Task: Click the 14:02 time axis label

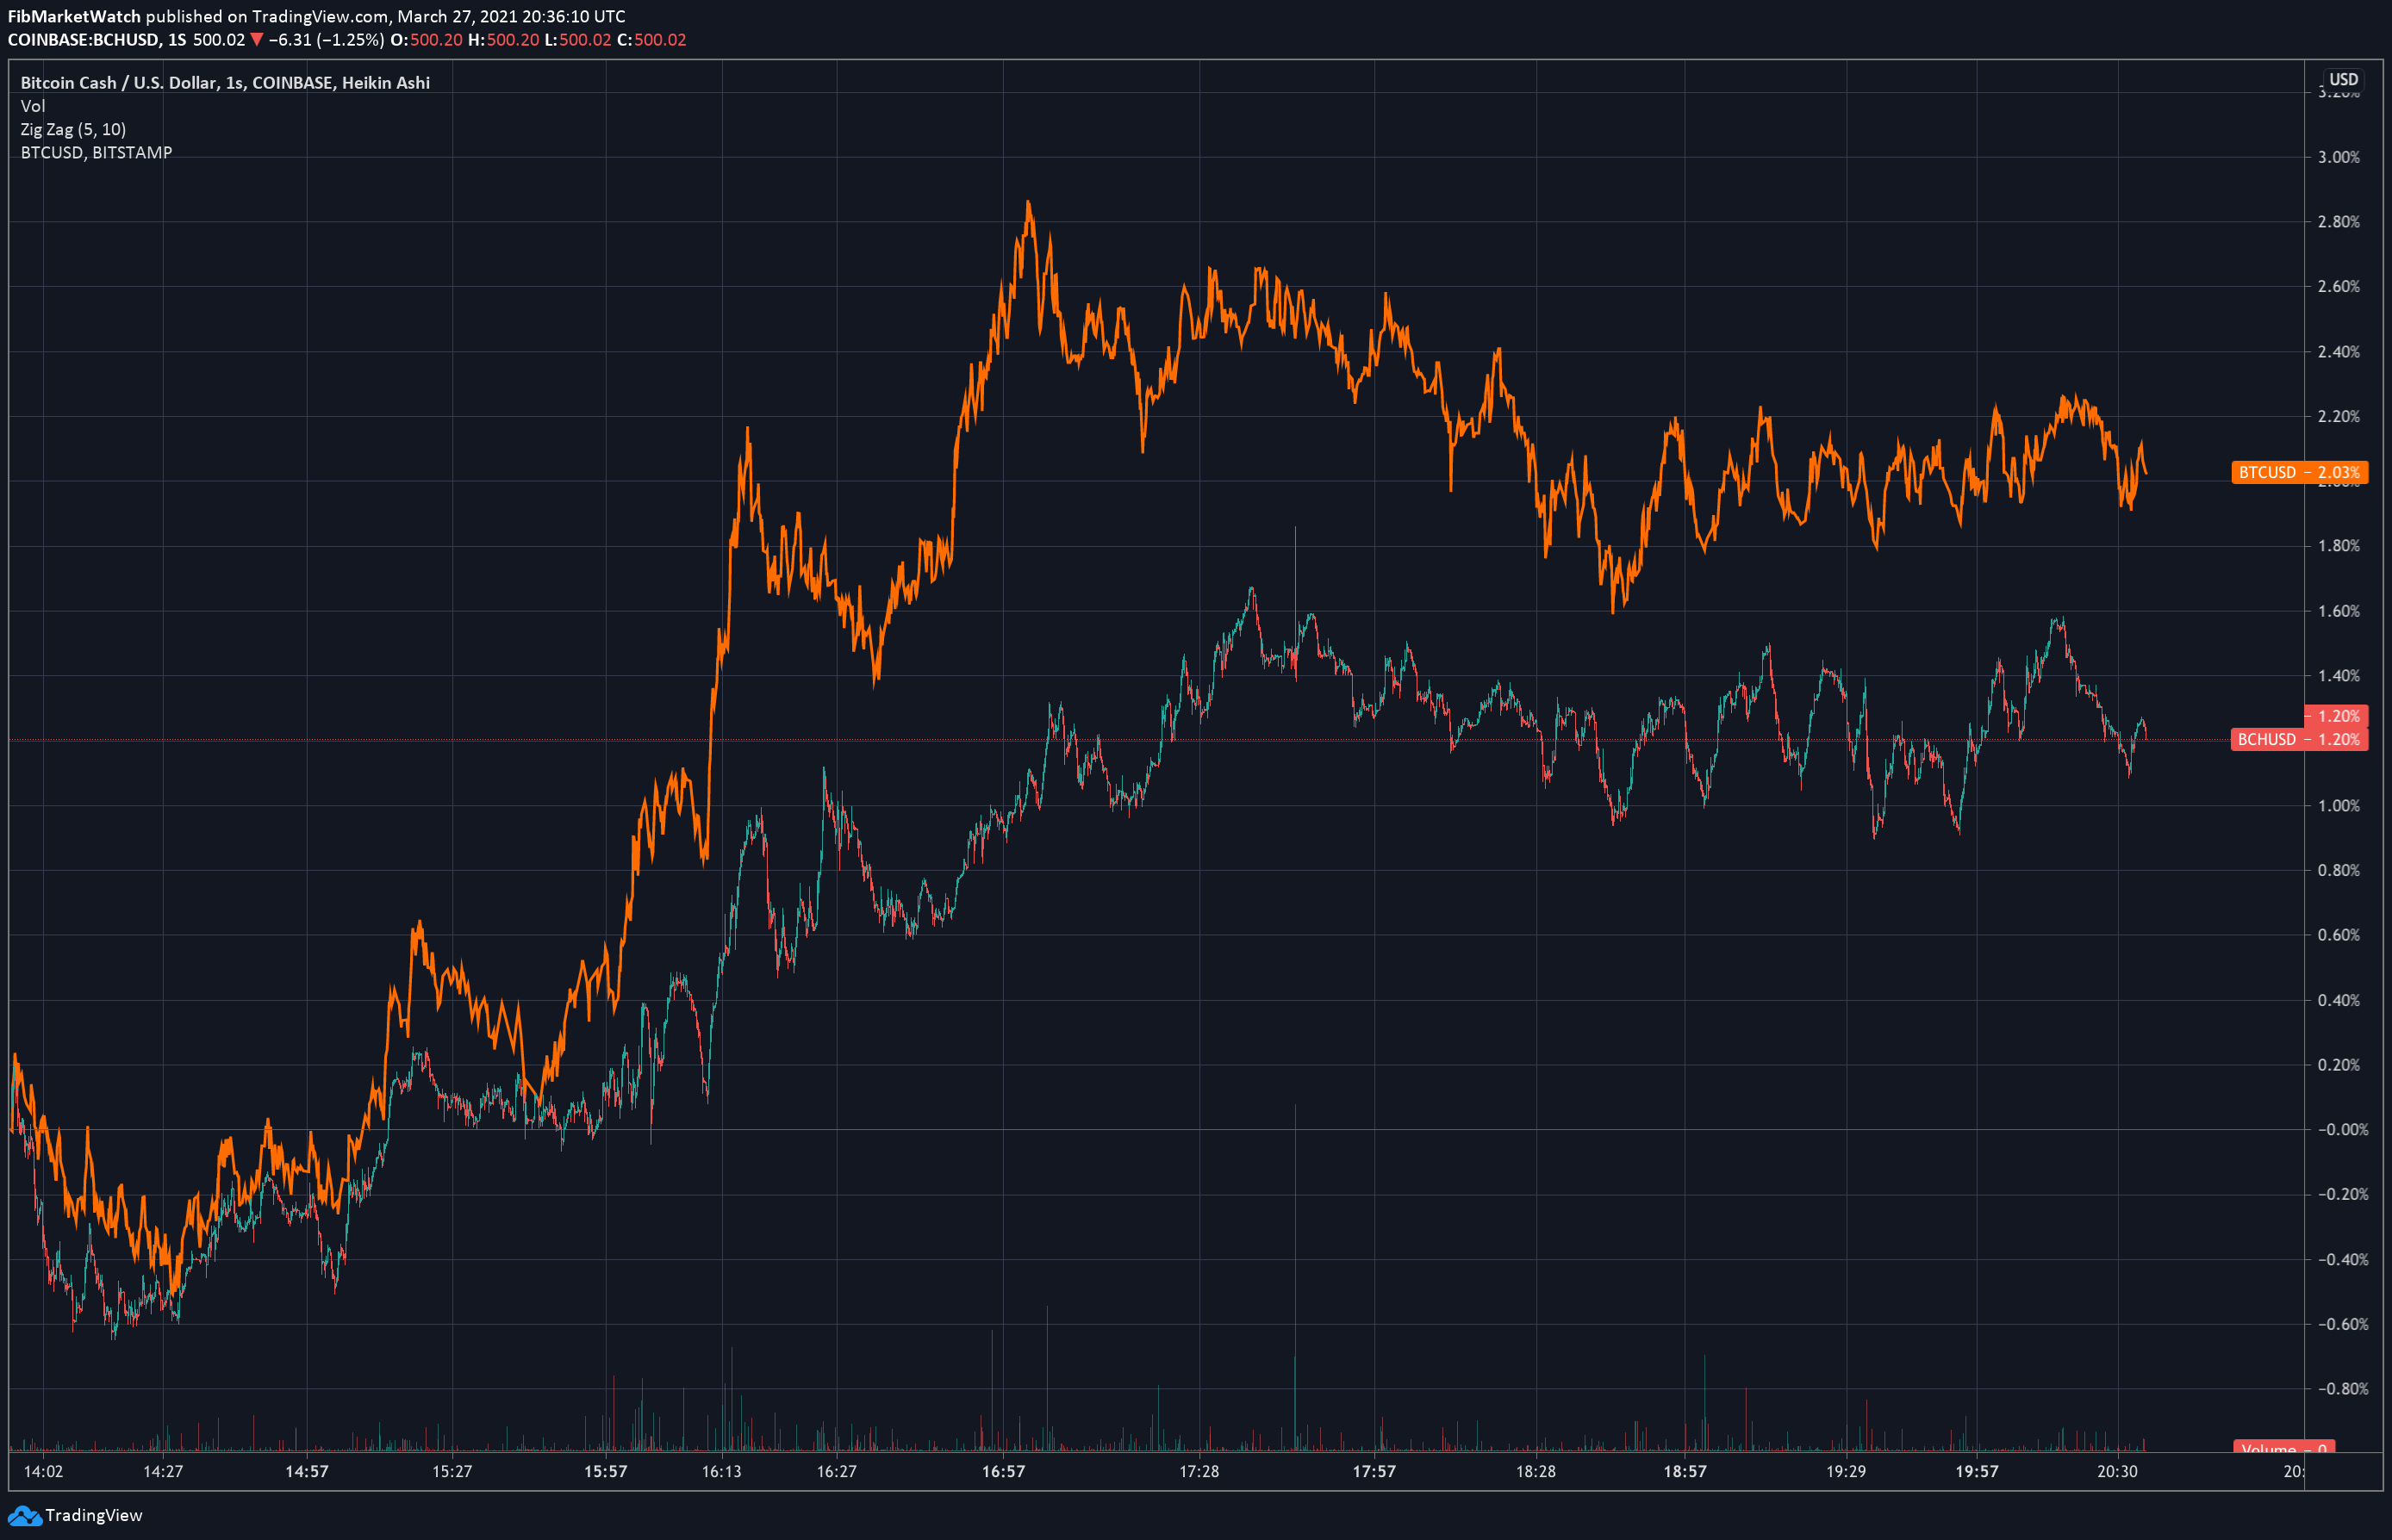Action: 43,1471
